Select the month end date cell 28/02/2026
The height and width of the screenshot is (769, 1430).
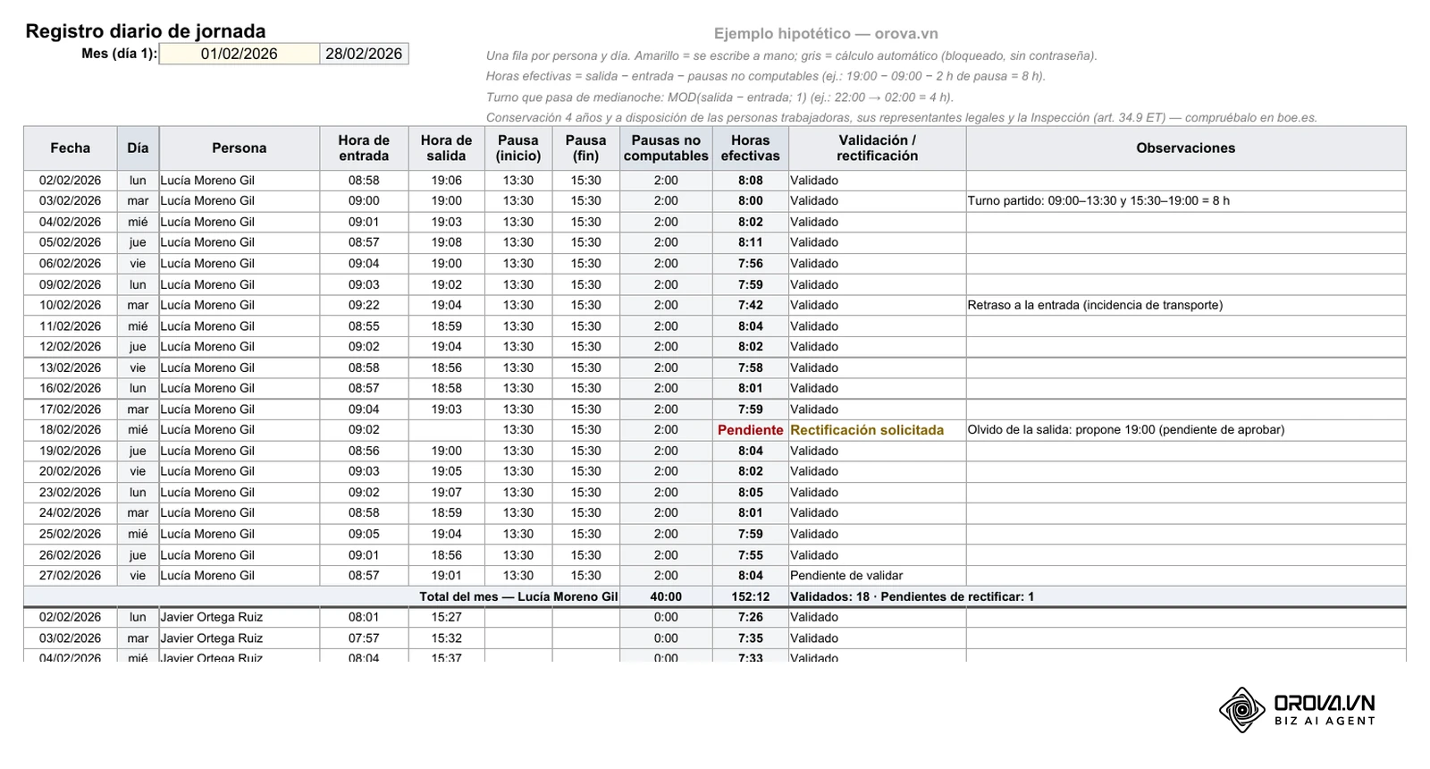point(364,54)
